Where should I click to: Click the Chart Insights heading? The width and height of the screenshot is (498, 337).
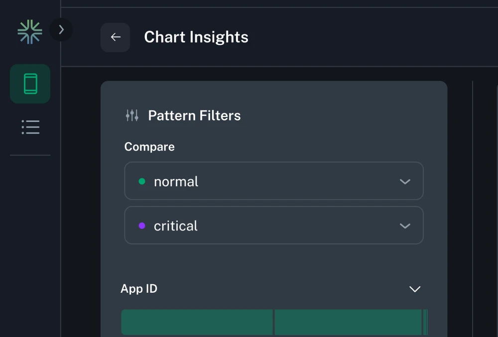point(196,37)
